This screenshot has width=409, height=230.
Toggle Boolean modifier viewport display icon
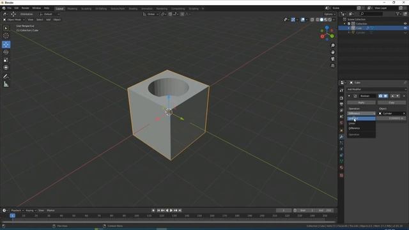(x=385, y=96)
